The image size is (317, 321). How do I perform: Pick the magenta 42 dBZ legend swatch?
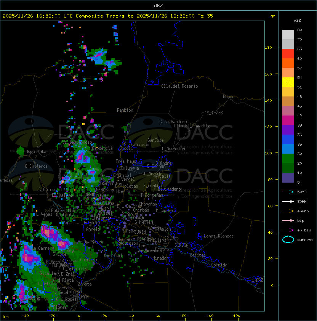click(x=288, y=120)
